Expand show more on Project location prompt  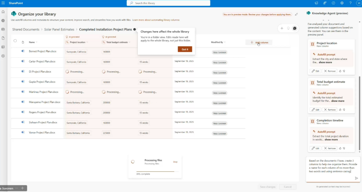tap(325, 62)
